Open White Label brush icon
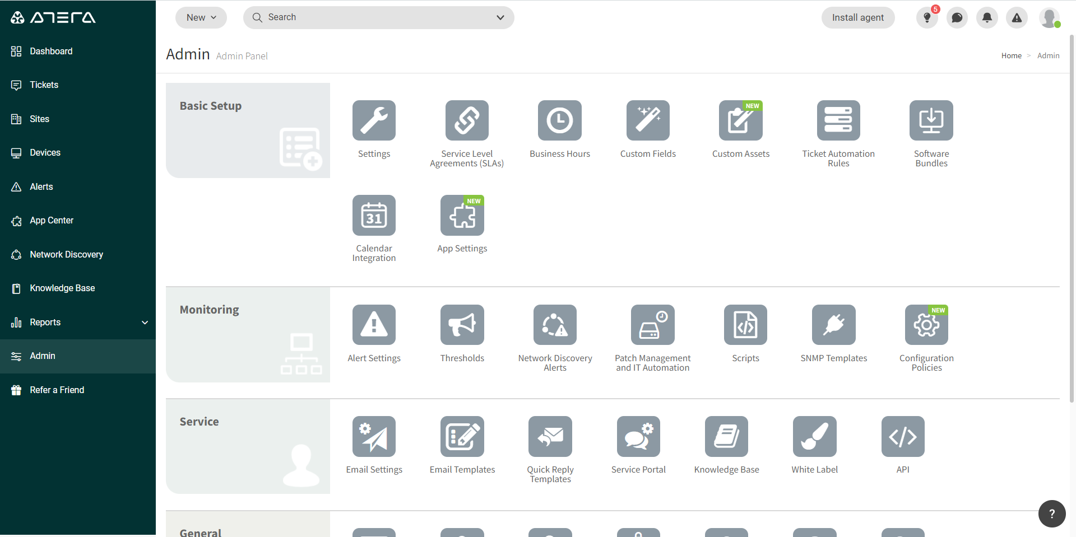This screenshot has height=537, width=1076. coord(815,436)
